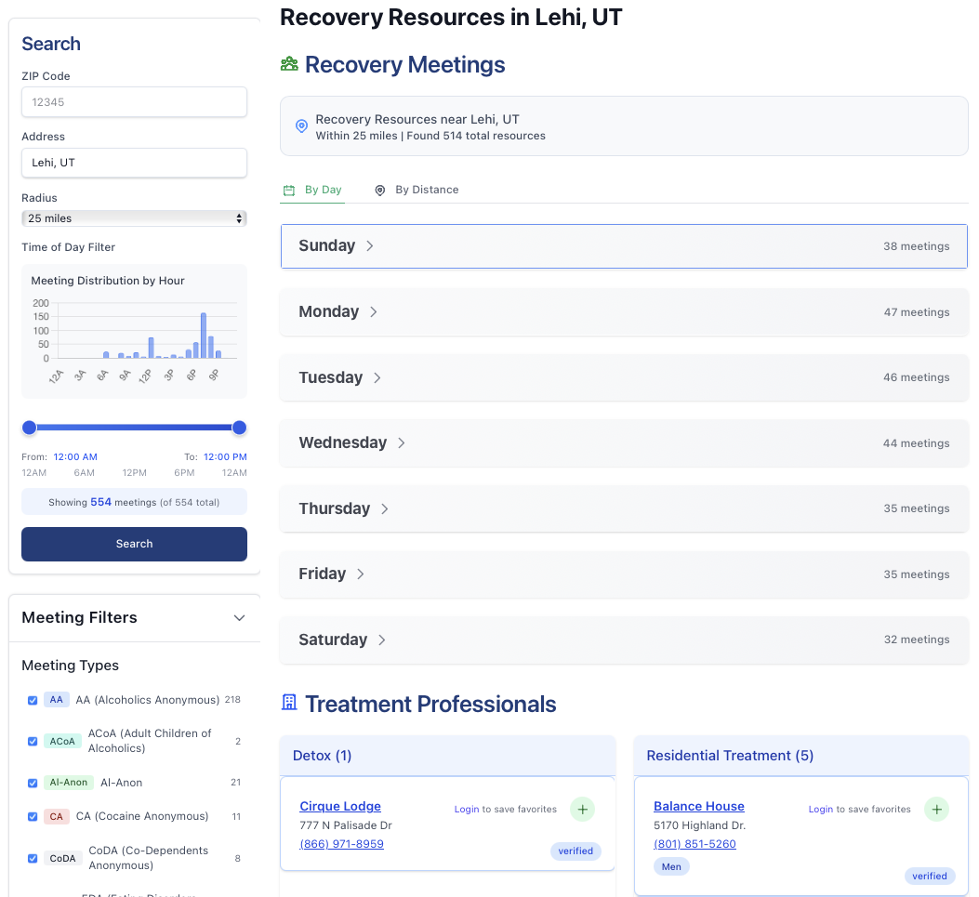Click the calendar icon on By Day tab
Image resolution: width=979 pixels, height=897 pixels.
pyautogui.click(x=289, y=190)
